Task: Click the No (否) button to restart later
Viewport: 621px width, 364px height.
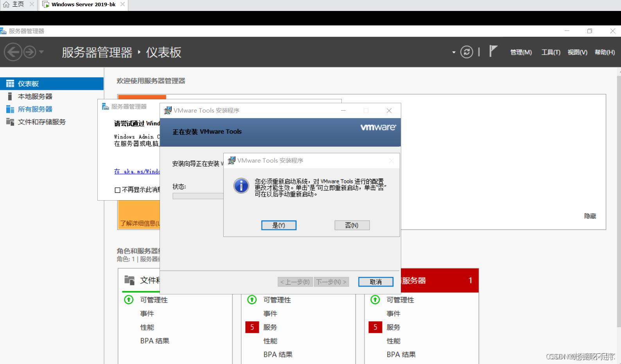Action: click(x=352, y=225)
